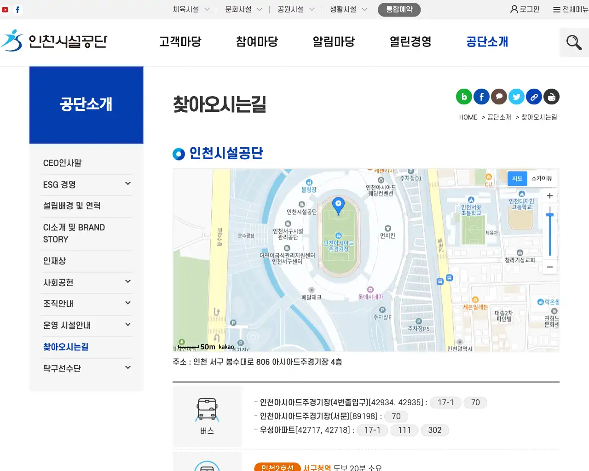Open the Facebook icon in the top bar
589x471 pixels.
pyautogui.click(x=17, y=9)
